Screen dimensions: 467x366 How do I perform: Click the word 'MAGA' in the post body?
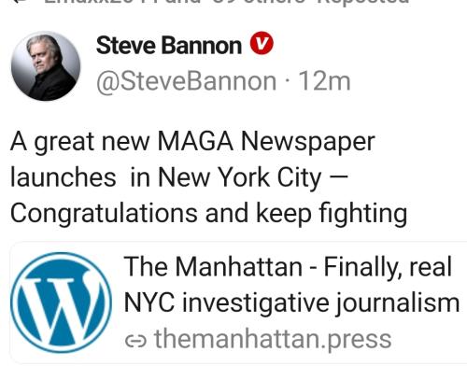(x=195, y=141)
